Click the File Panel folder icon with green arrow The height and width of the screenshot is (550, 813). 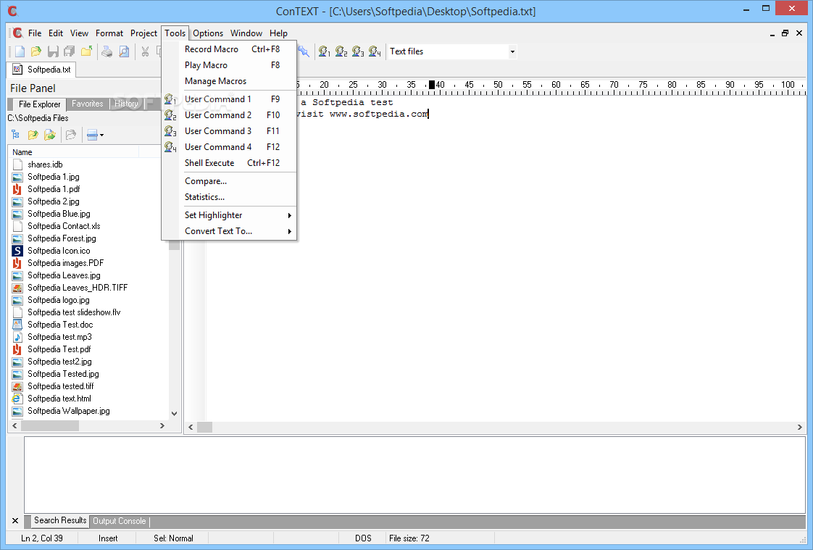[50, 136]
